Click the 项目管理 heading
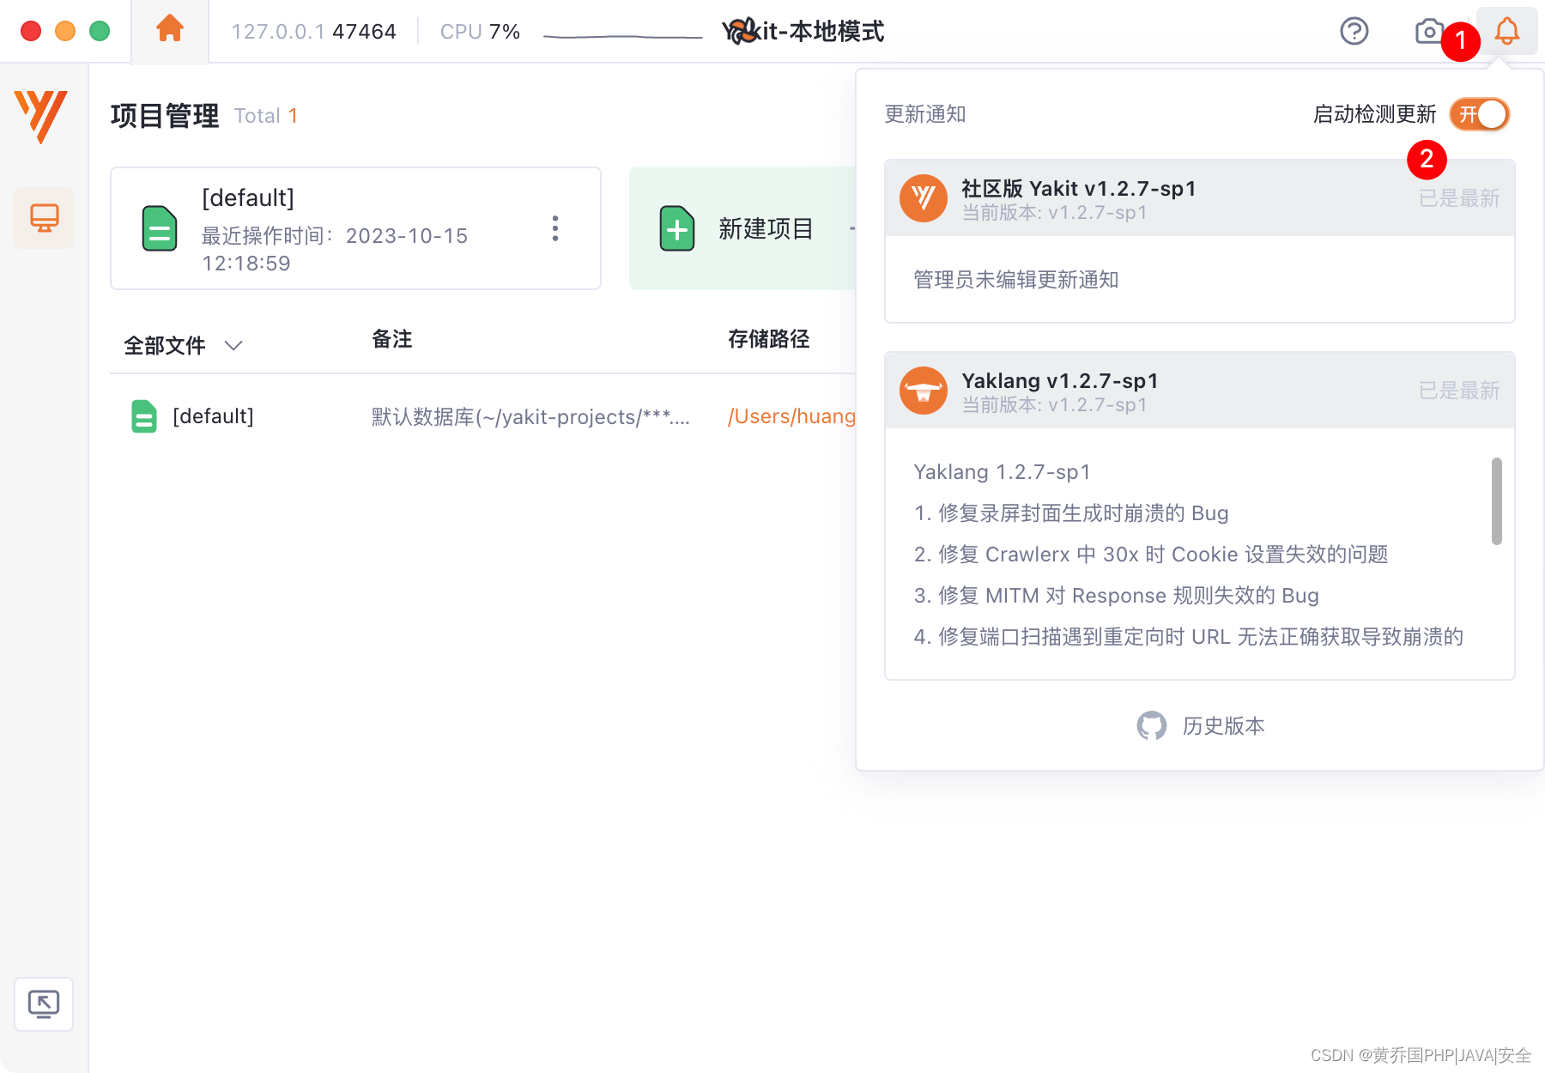 [165, 116]
